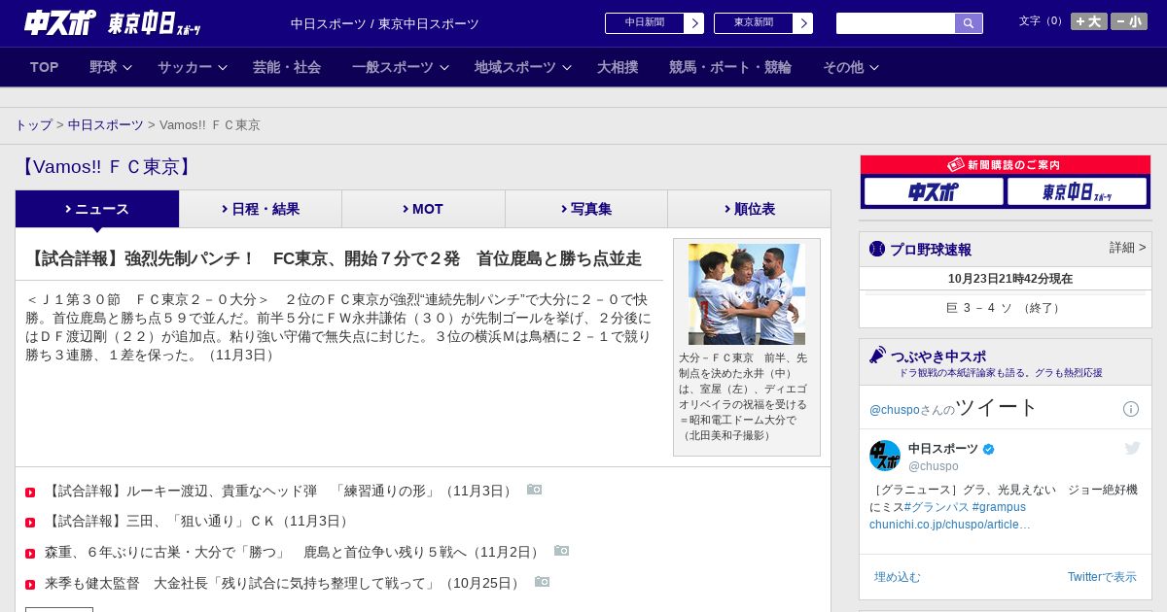Open プロ野球速報 heading link
The width and height of the screenshot is (1167, 612).
tap(931, 250)
